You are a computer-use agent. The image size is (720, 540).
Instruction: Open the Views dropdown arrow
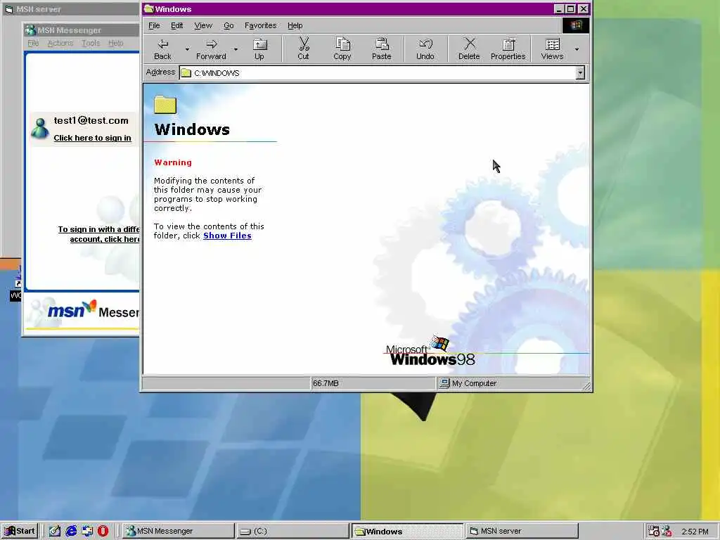[577, 49]
